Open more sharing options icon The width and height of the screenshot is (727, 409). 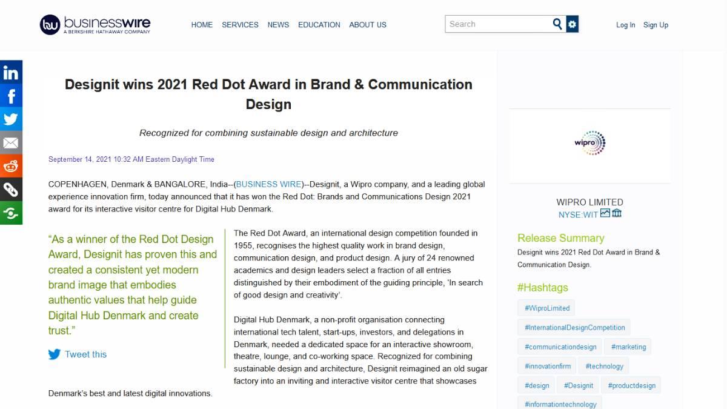11,213
